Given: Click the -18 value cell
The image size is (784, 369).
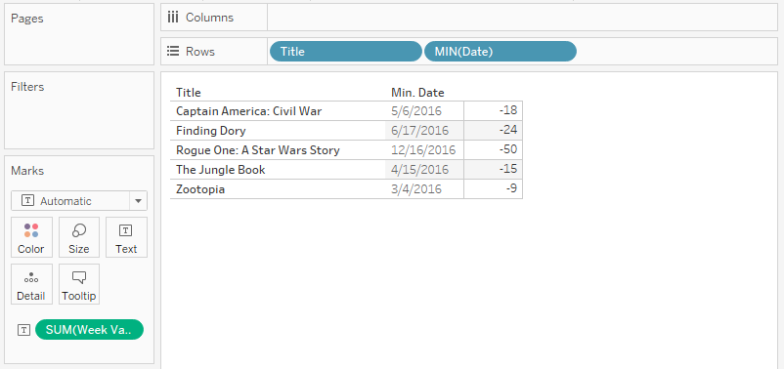Looking at the screenshot, I should tap(493, 111).
